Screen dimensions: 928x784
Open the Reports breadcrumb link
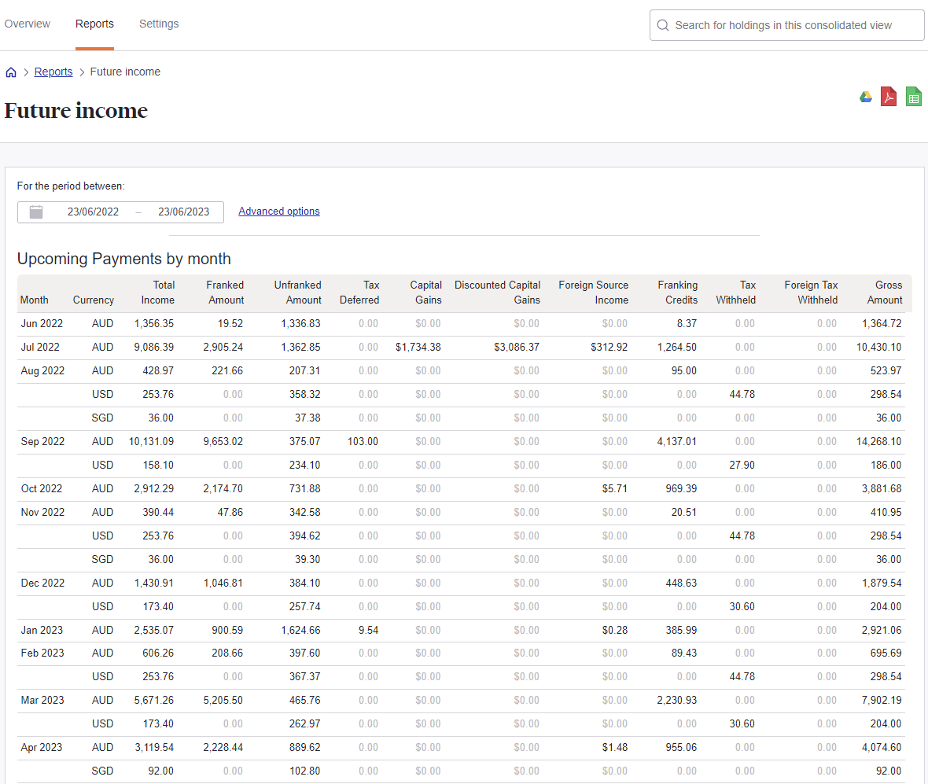pyautogui.click(x=53, y=72)
